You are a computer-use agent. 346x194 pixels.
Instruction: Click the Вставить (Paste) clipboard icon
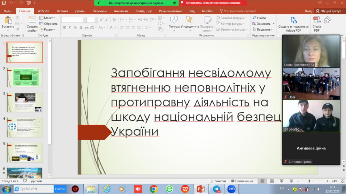click(x=8, y=20)
